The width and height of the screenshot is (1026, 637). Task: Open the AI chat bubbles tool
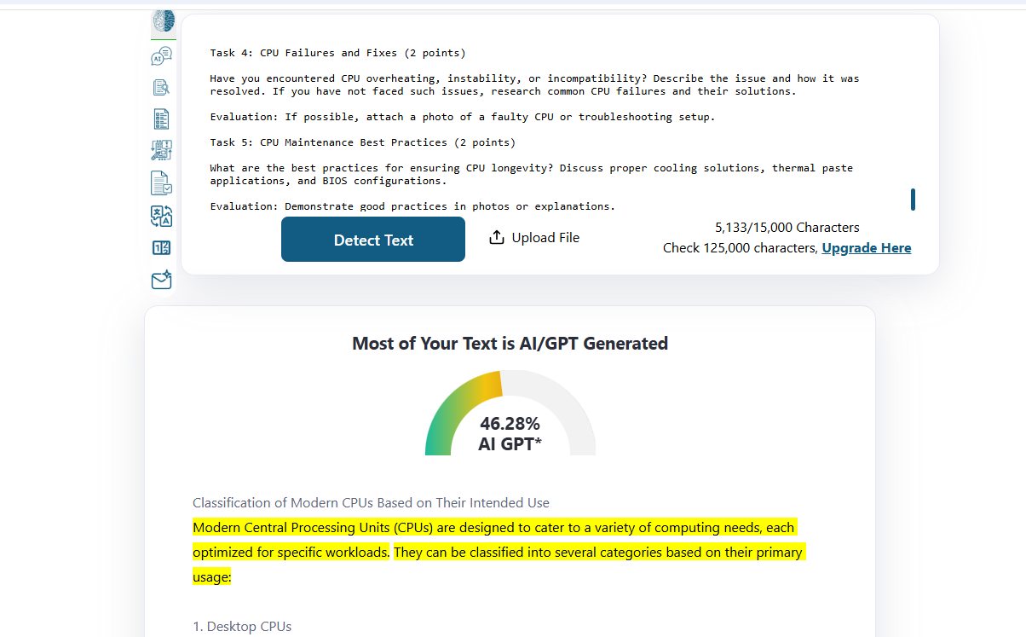click(161, 56)
